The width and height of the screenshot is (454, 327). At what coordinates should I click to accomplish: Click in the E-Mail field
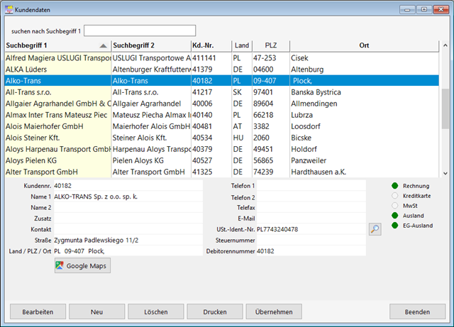(x=310, y=218)
